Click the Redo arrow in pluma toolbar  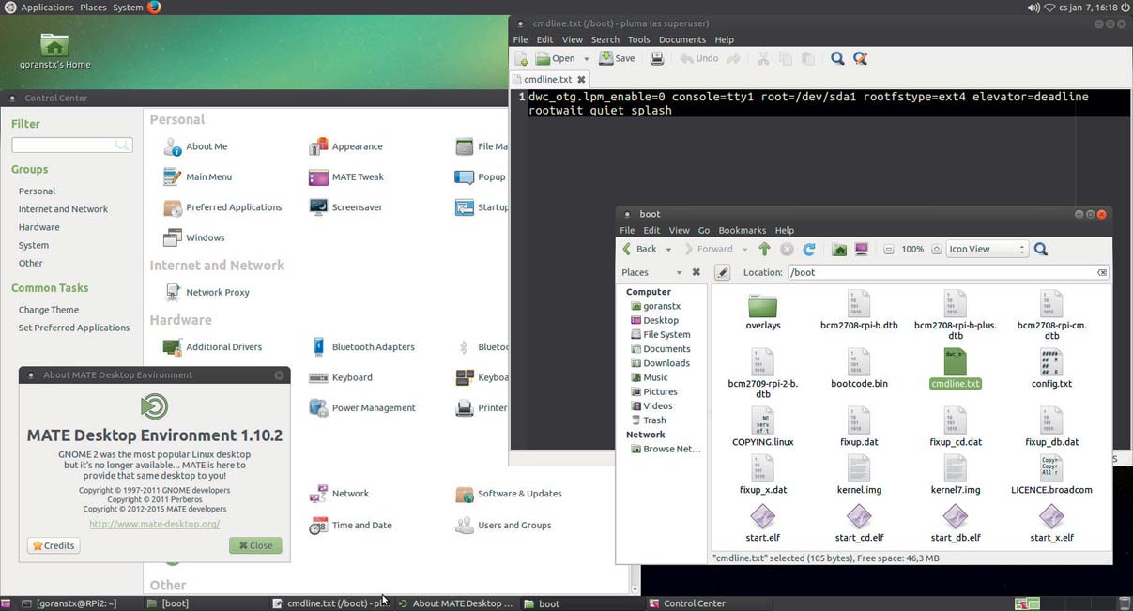pyautogui.click(x=734, y=58)
